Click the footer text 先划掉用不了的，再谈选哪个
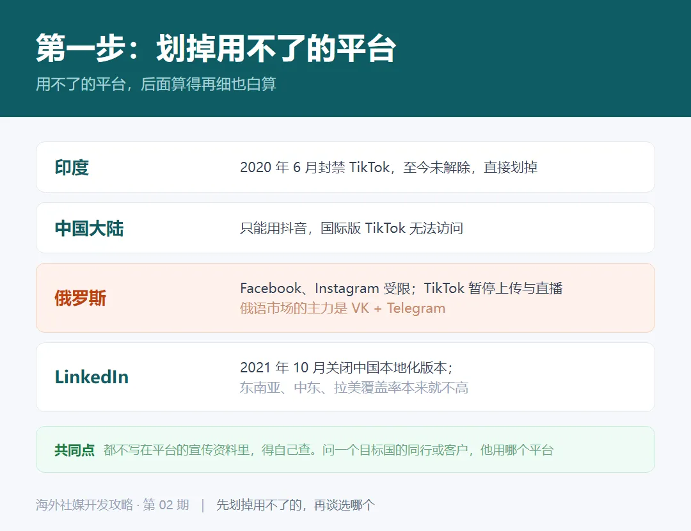691x531 pixels. tap(295, 505)
